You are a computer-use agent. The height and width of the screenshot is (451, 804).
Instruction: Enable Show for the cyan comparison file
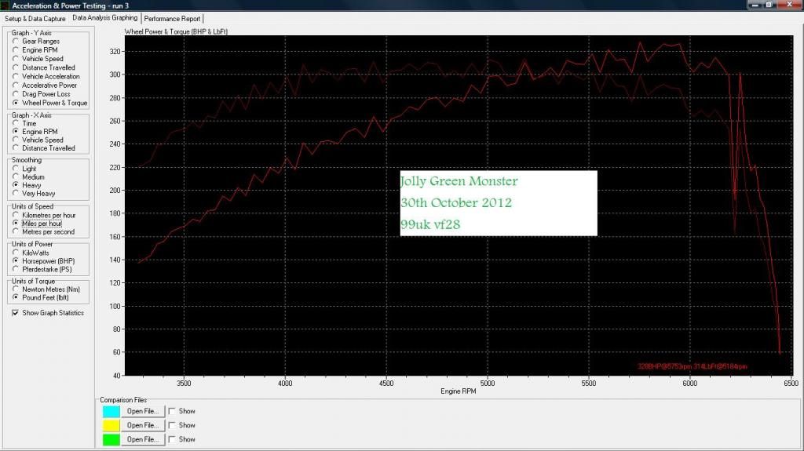pyautogui.click(x=172, y=411)
